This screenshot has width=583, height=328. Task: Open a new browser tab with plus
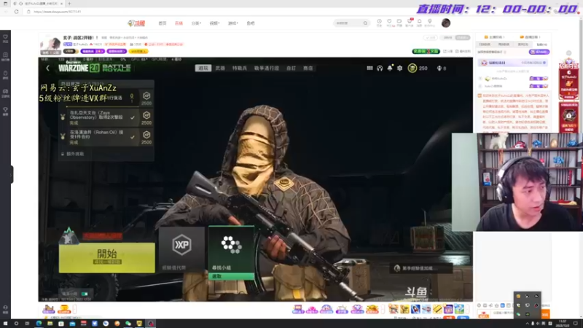[69, 4]
